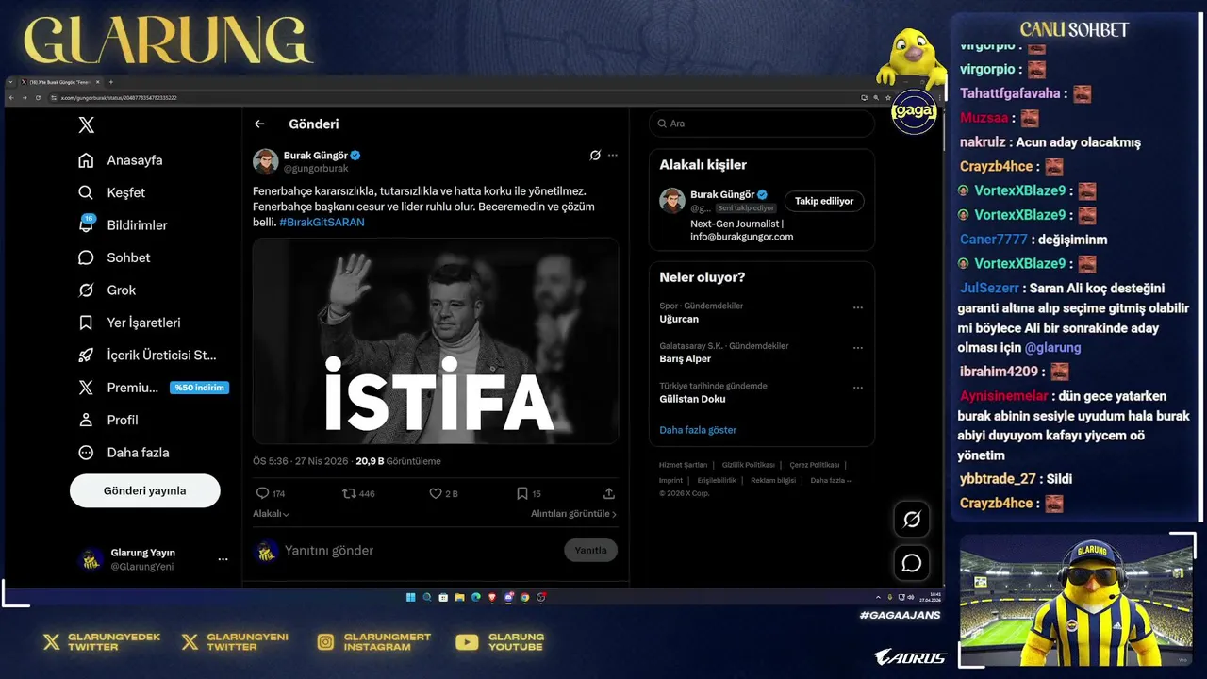This screenshot has height=679, width=1207.
Task: Click the Yanıtla button
Action: [x=590, y=550]
